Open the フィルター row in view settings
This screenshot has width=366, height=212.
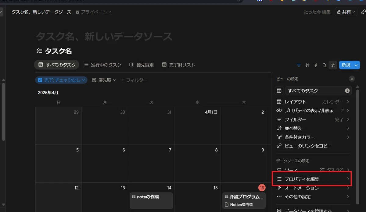pos(313,119)
